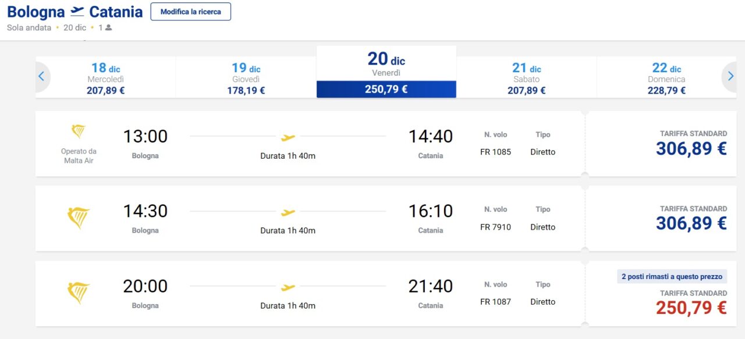The image size is (745, 339).
Task: Click the Ryanair harp logo on flight FR 7910
Action: click(79, 219)
